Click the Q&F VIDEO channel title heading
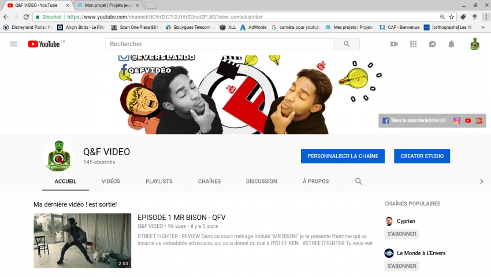The height and width of the screenshot is (277, 491). 106,152
